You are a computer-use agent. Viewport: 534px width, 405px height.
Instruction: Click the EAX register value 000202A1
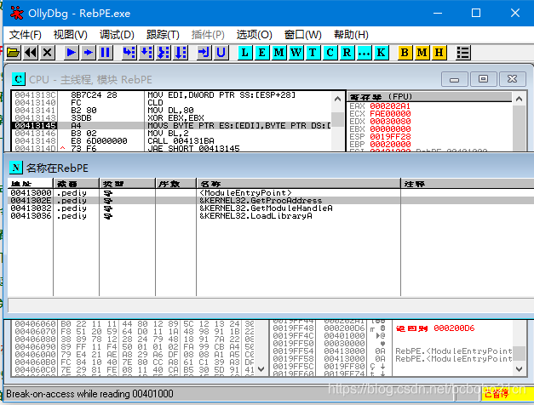390,106
